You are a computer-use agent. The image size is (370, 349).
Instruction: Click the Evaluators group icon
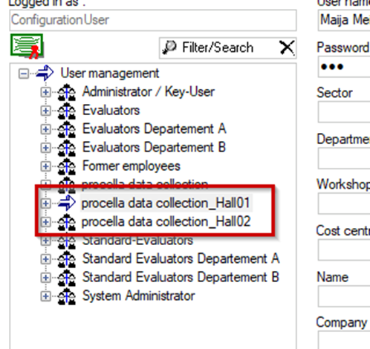coord(67,111)
